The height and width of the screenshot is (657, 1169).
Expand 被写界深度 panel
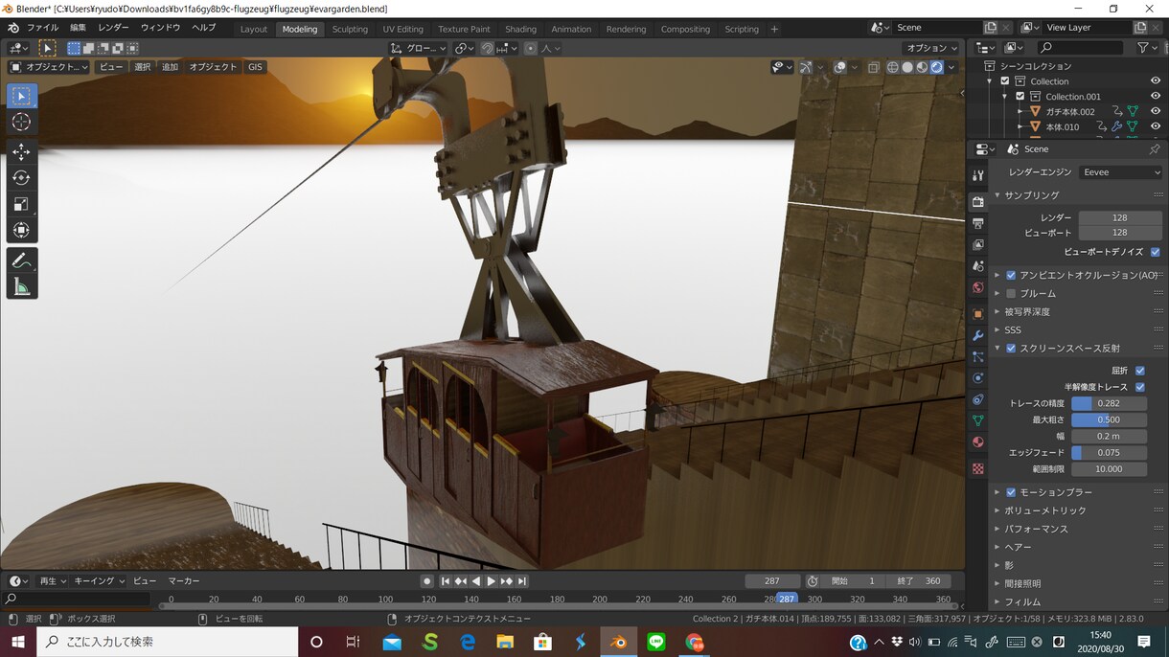[x=1027, y=312]
